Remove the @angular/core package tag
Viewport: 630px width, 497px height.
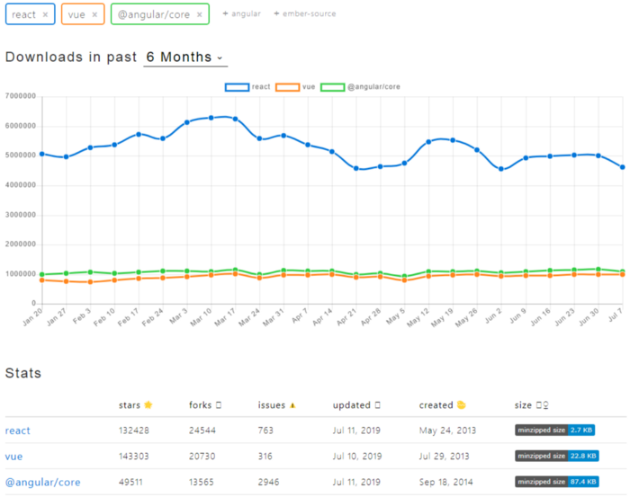[x=199, y=14]
